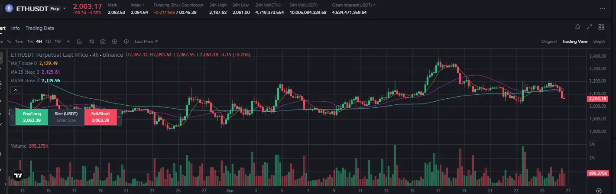
Task: Click the Perp contract type badge
Action: [54, 8]
